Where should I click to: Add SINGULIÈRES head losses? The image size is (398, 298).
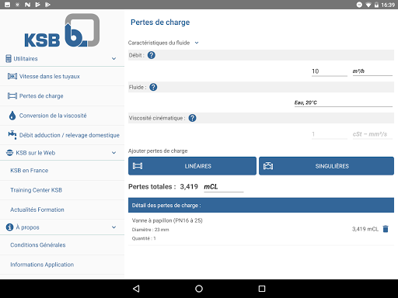tap(326, 166)
